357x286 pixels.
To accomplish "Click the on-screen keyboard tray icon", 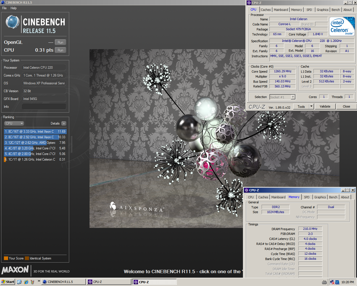I will click(324, 282).
